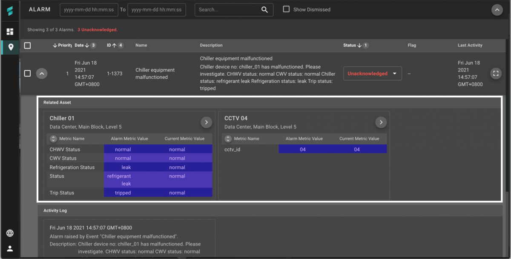Click the sort icon in CCTV 04 metric table
This screenshot has width=511, height=259.
(227, 138)
